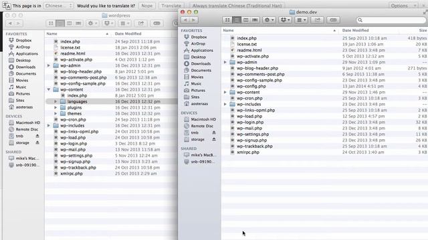The height and width of the screenshot is (240, 428).
Task: Click search field in demo.dev window
Action: point(391,20)
